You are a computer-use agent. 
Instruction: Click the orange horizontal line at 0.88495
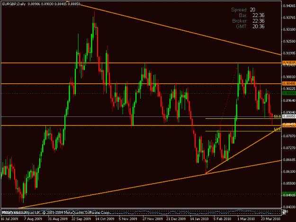pyautogui.click(x=141, y=125)
